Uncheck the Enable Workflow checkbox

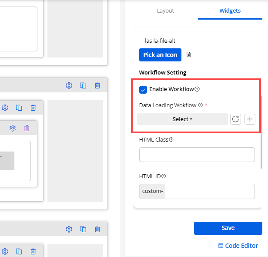click(143, 89)
